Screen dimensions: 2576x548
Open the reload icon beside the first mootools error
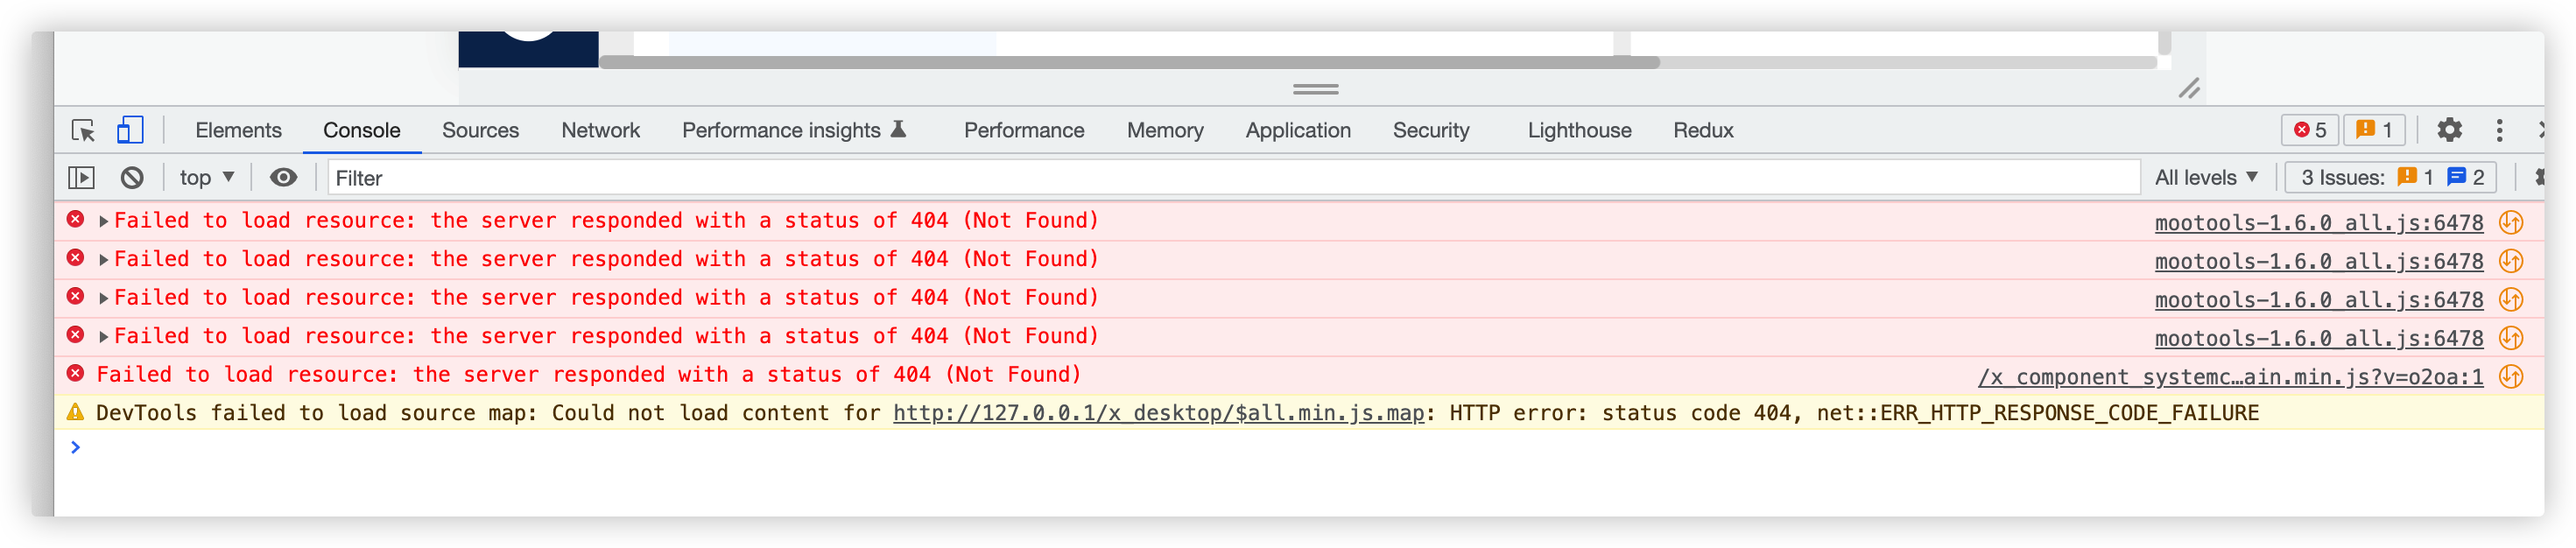click(2511, 222)
